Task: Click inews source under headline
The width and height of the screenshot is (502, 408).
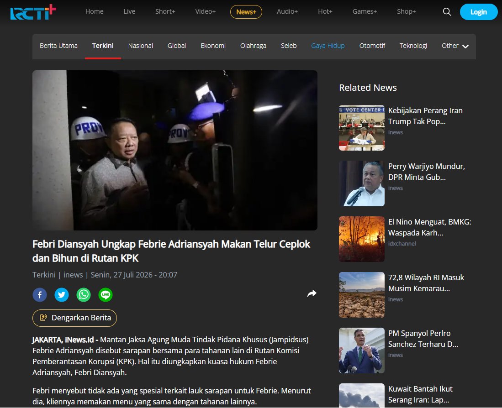Action: pyautogui.click(x=73, y=275)
